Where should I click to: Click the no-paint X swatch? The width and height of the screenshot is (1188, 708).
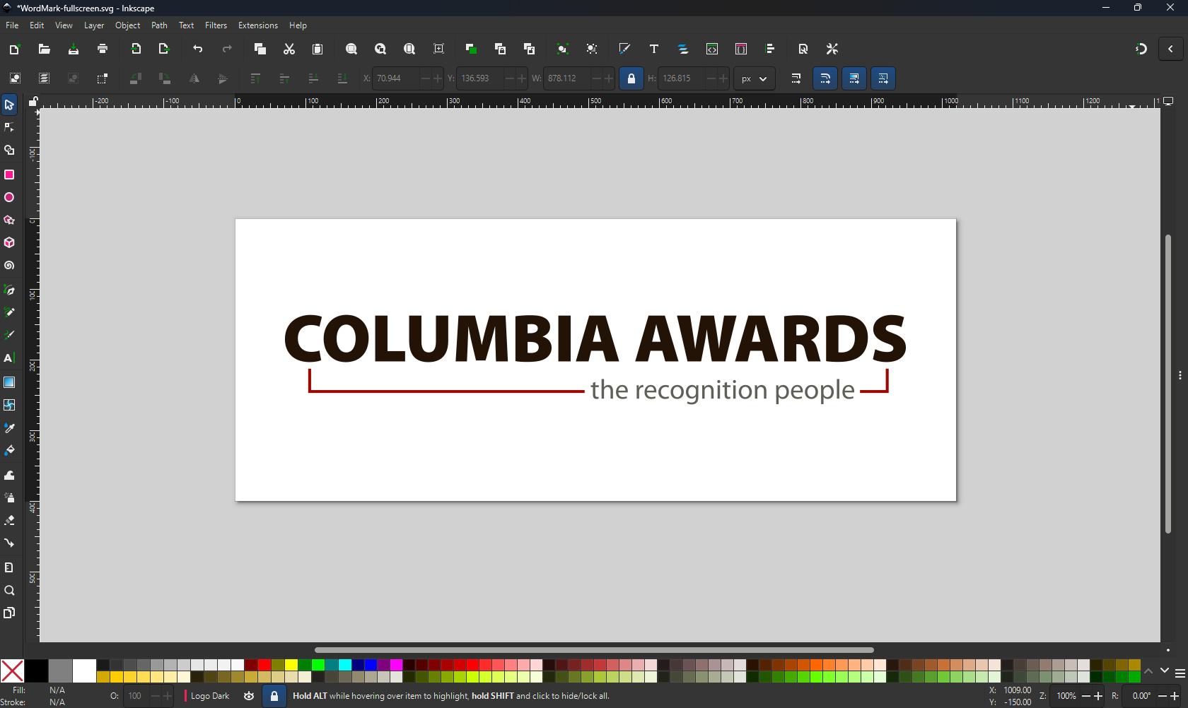pos(12,671)
